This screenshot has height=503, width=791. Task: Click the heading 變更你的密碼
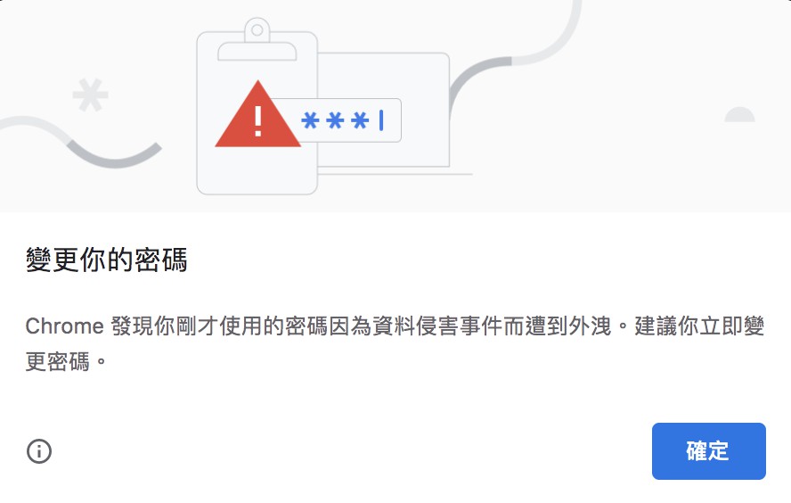106,260
